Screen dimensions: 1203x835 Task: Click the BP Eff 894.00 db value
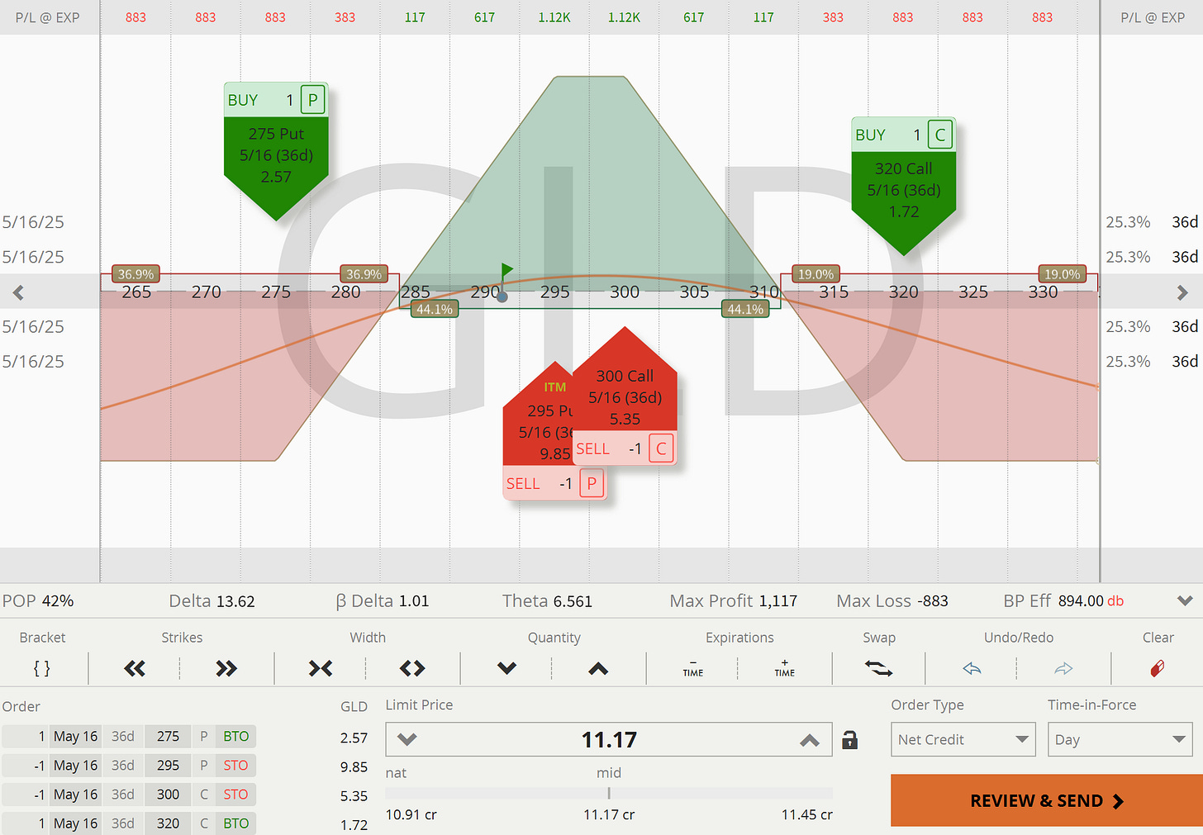tap(1091, 601)
